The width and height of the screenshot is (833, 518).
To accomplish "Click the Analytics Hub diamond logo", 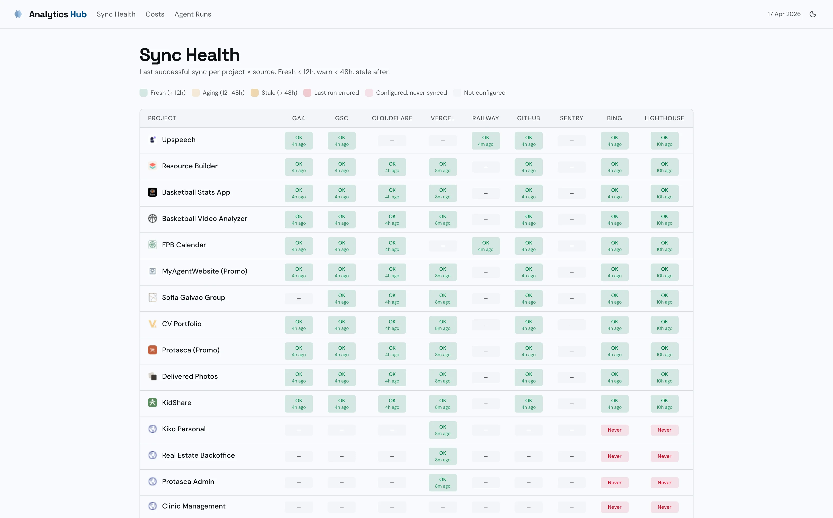I will pos(18,14).
